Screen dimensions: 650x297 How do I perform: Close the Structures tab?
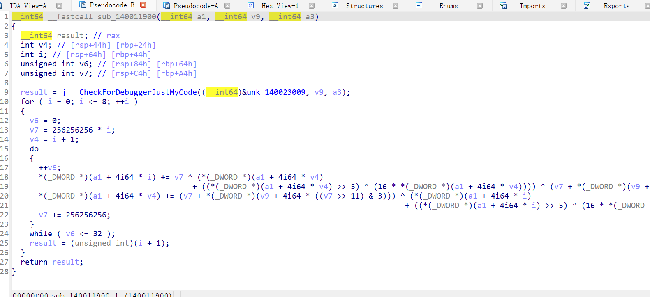396,6
